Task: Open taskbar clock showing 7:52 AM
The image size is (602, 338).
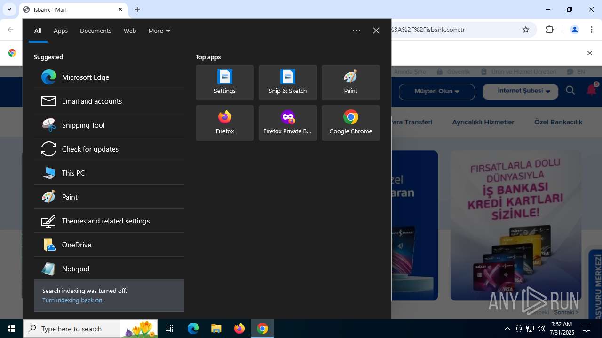Action: pos(562,329)
